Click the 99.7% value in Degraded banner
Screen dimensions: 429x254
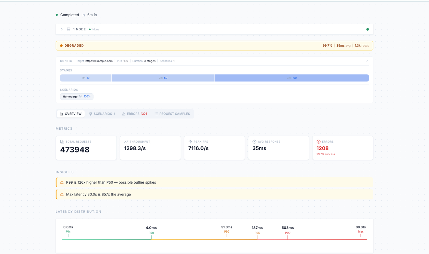(327, 46)
